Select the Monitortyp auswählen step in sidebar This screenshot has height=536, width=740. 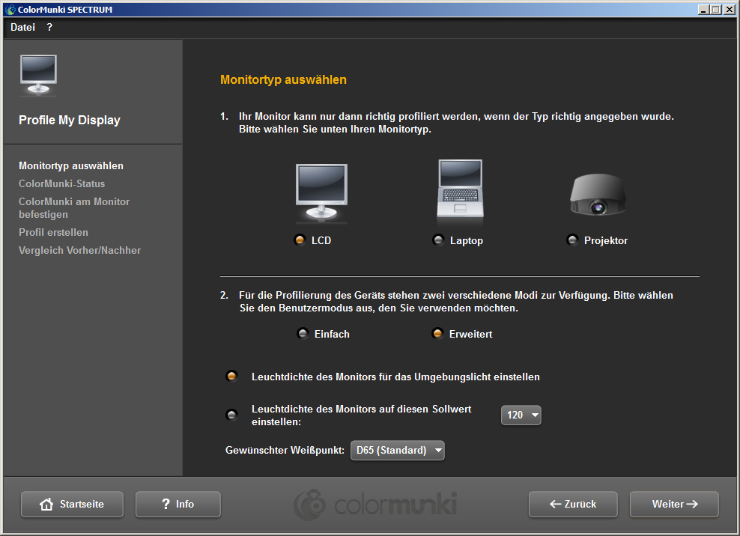tap(71, 165)
